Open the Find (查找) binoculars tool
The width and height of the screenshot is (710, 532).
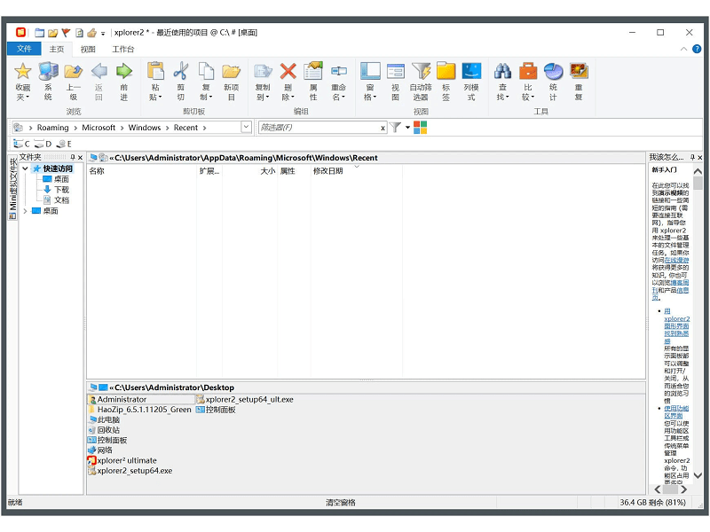tap(503, 72)
